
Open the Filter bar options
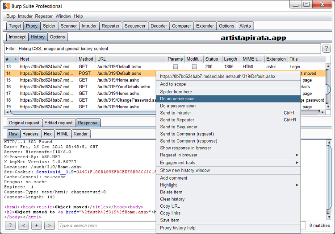[163, 49]
